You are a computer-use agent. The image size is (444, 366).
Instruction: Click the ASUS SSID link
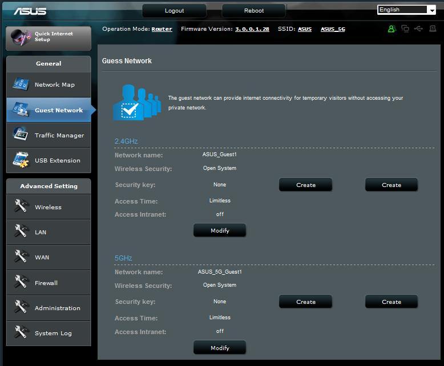tap(305, 29)
